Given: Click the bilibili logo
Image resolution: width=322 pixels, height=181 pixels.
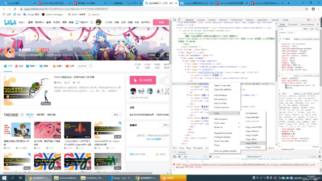Looking at the screenshot, I should pos(10,22).
